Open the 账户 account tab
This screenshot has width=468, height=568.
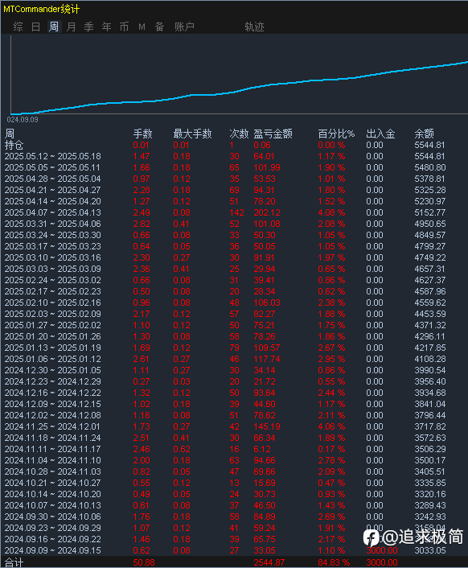[x=185, y=27]
